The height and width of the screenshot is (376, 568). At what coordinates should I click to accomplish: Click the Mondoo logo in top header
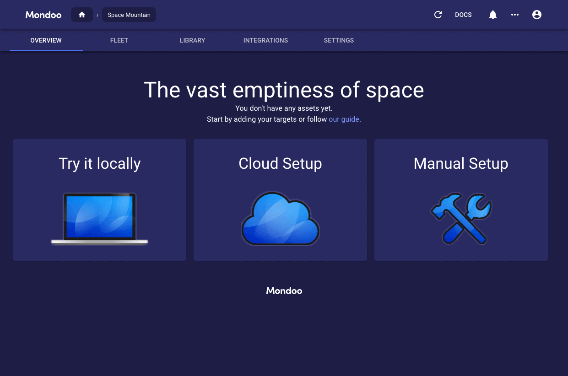pyautogui.click(x=43, y=15)
